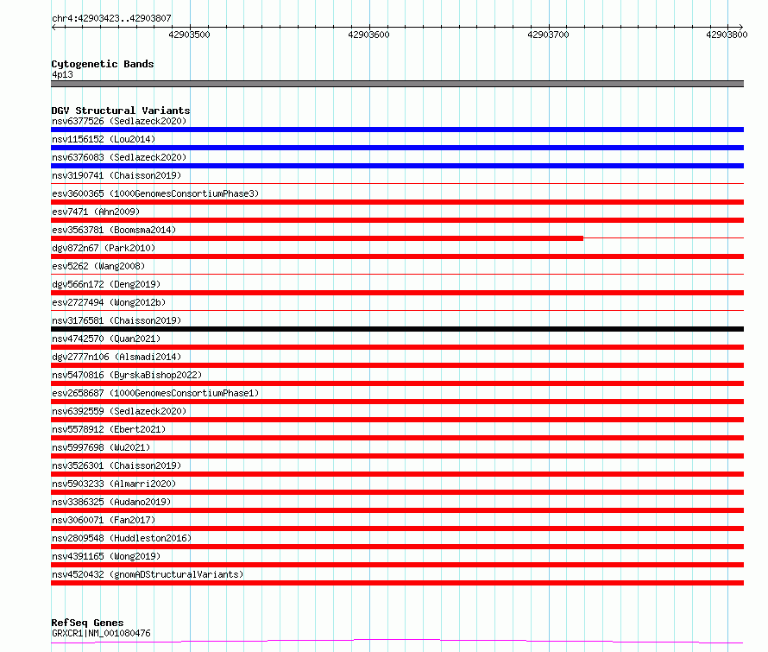Image resolution: width=768 pixels, height=652 pixels.
Task: Click the red bar under esv7471
Action: 397,220
